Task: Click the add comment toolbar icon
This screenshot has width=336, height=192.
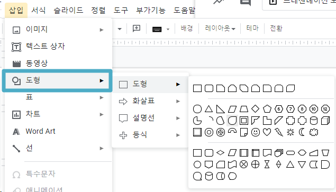Action: (137, 28)
